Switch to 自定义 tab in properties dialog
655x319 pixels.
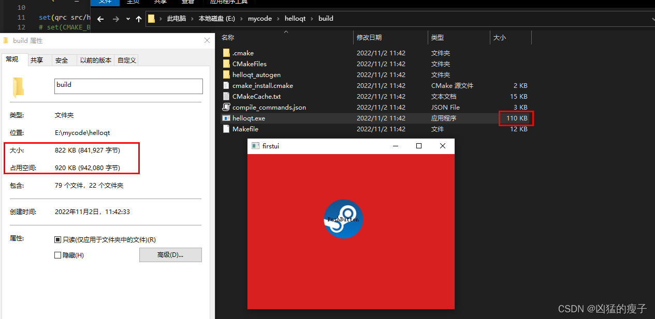pos(127,60)
